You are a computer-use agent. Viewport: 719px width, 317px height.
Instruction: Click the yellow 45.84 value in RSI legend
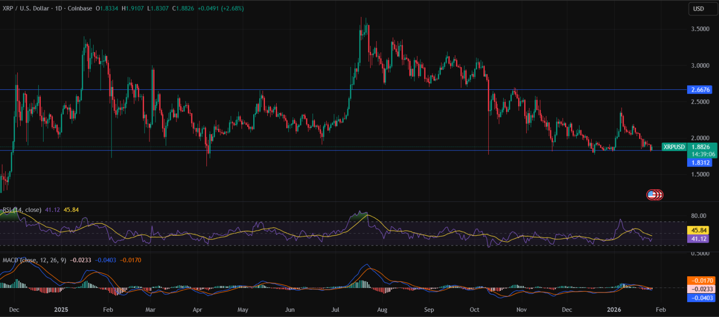[x=71, y=210]
